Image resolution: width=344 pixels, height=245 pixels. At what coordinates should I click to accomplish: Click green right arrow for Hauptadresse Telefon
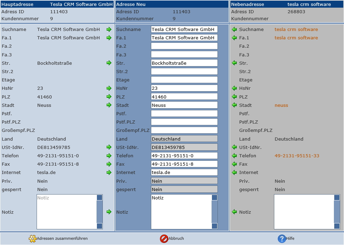[109, 156]
